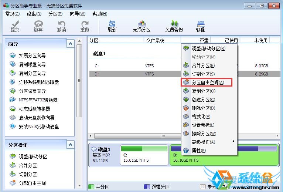Click the sidebar's vertical scrollbar down arrow
Screen dimensions: 283x192
[x=79, y=186]
